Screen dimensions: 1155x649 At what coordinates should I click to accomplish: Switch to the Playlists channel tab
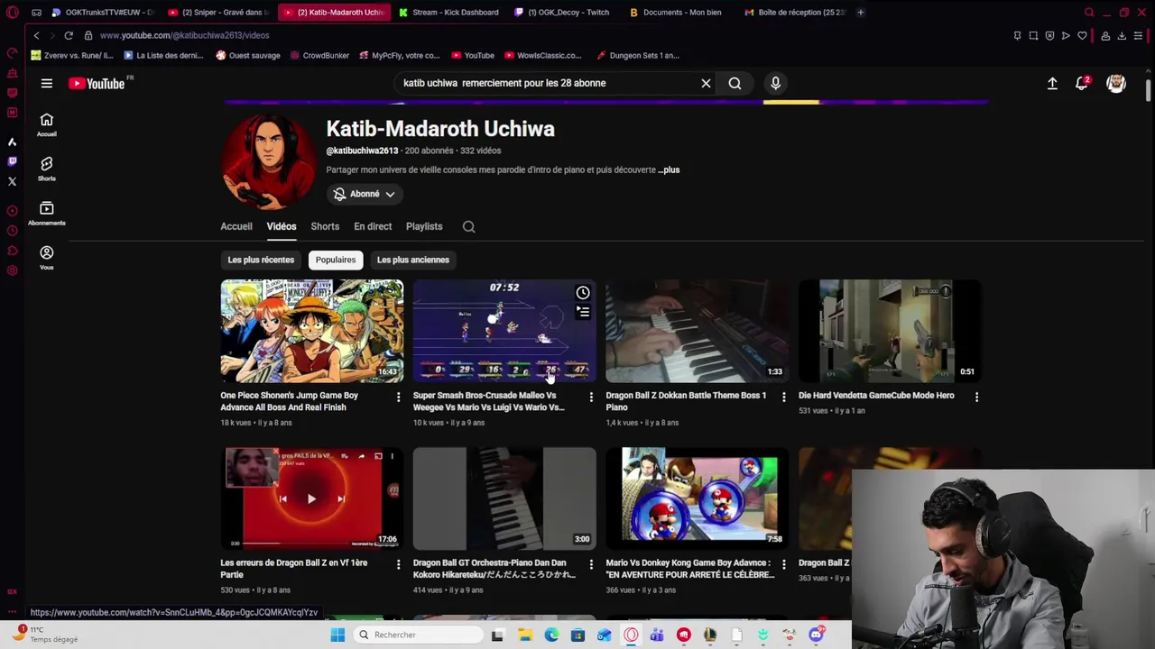(424, 226)
